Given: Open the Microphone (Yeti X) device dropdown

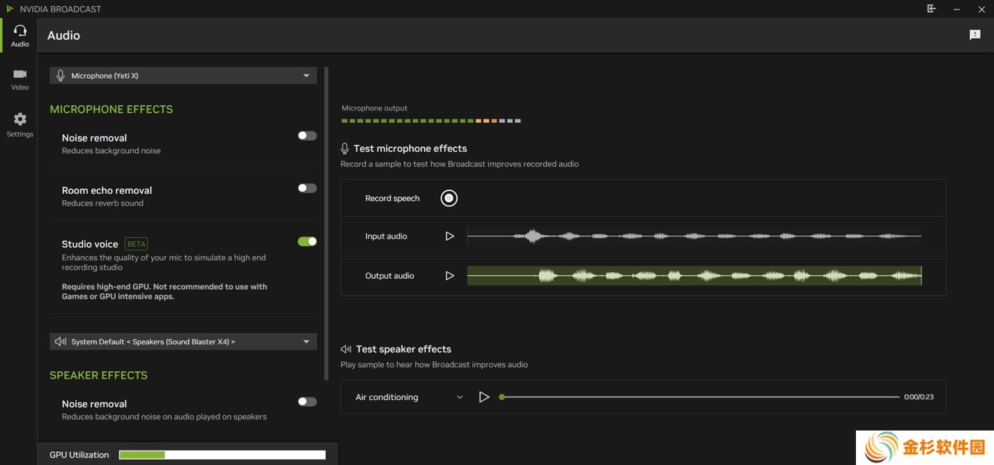Looking at the screenshot, I should (x=183, y=75).
